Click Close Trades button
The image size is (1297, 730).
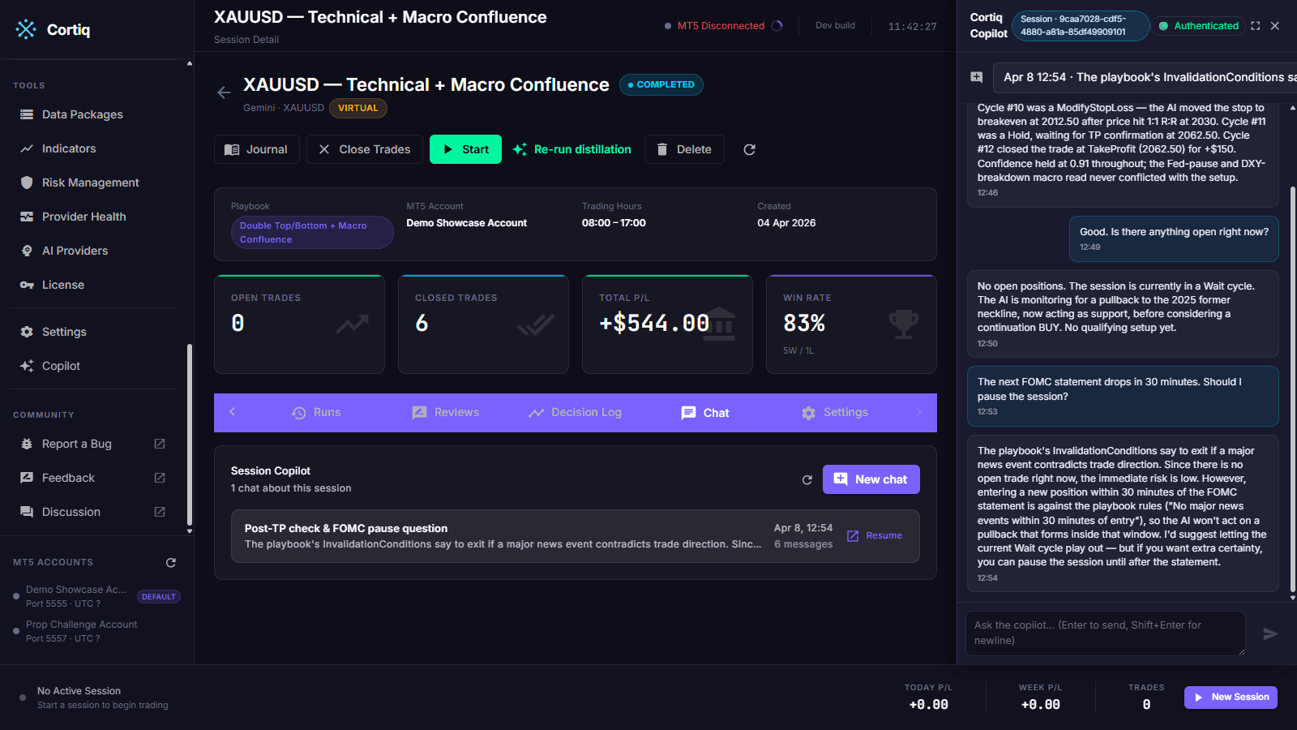[365, 149]
